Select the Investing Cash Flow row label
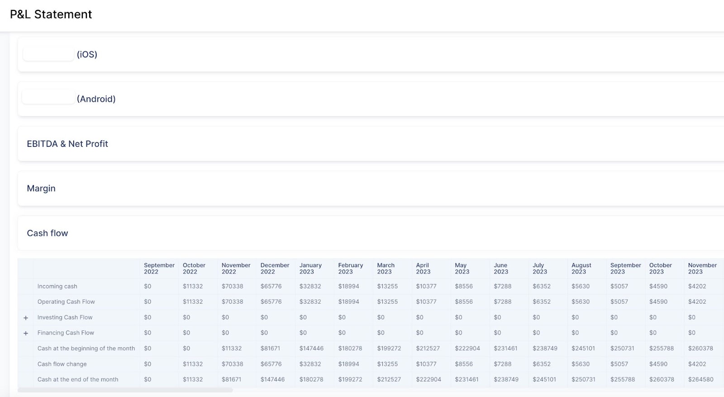 click(x=65, y=317)
